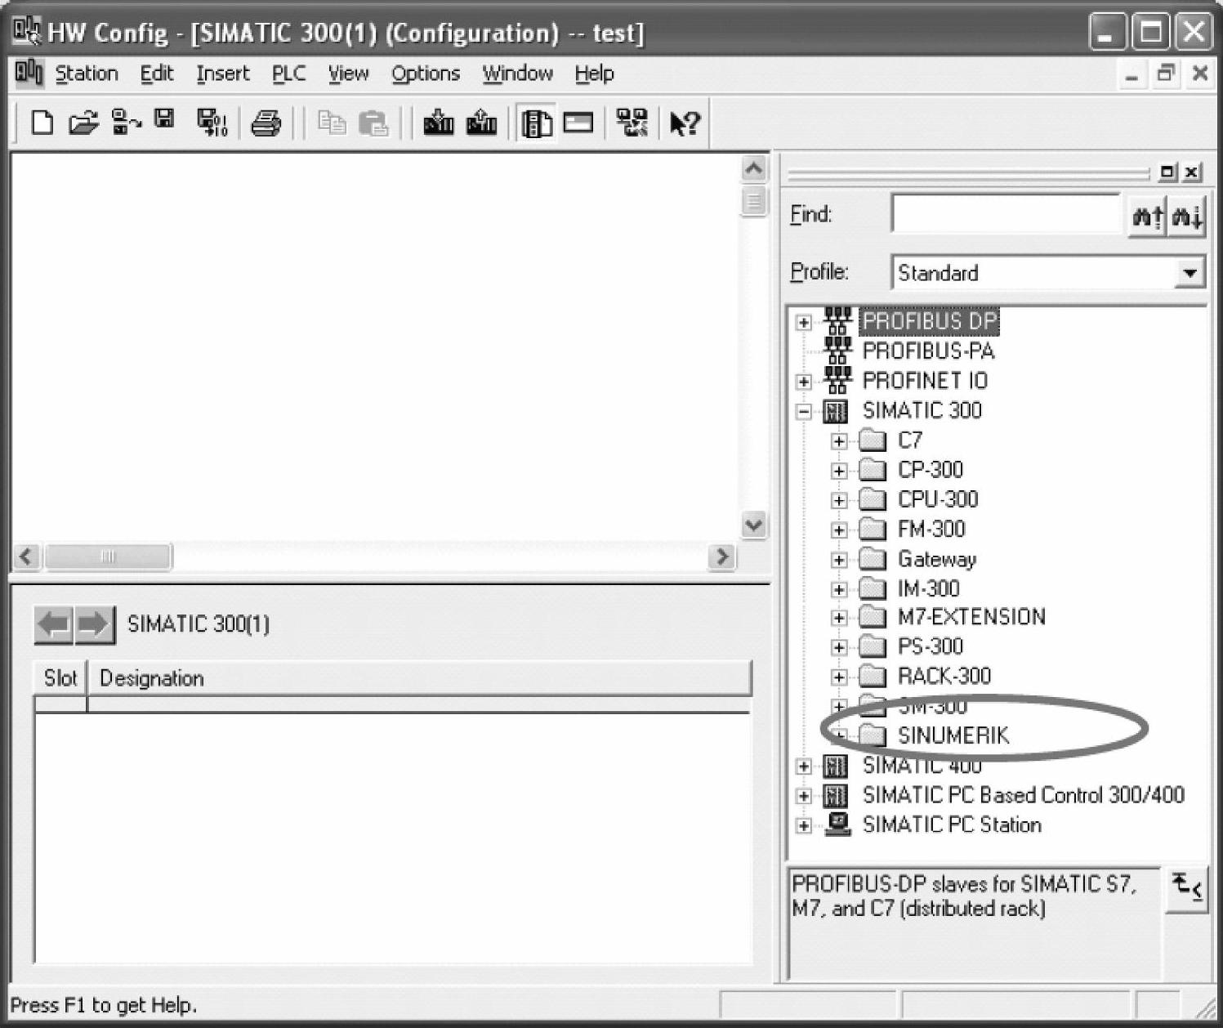Expand the IM-300 folder
Viewport: 1223px width, 1028px height.
839,589
